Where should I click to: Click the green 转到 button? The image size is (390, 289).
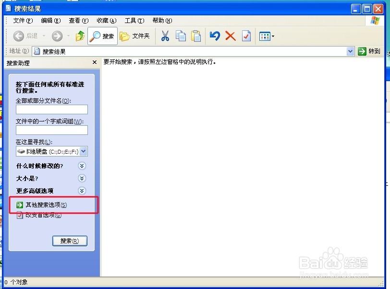[369, 51]
